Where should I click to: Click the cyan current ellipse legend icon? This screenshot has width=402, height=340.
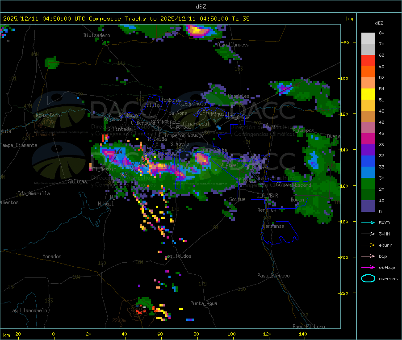[368, 278]
